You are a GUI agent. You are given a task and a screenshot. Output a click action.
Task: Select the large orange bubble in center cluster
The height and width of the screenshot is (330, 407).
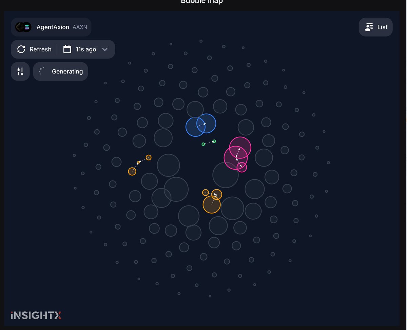coord(212,205)
